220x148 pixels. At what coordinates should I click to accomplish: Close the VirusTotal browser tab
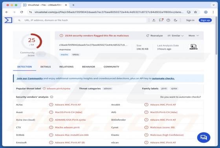[x=66, y=5]
